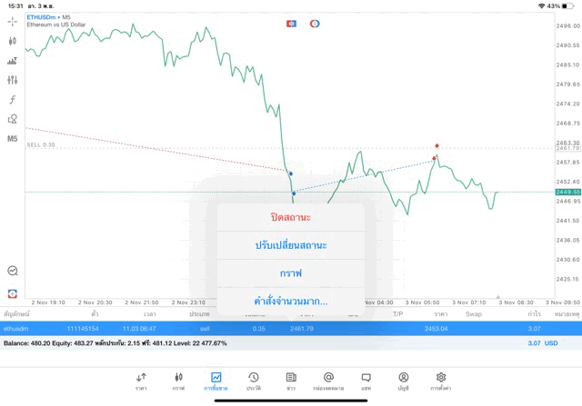
Task: Open the Accounts person icon tab
Action: point(403,380)
